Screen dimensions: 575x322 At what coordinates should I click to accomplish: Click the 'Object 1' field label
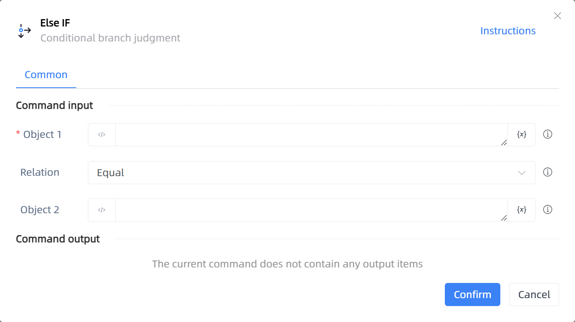[x=42, y=135]
